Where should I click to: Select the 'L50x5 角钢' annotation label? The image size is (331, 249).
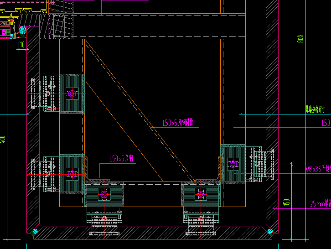pos(121,158)
